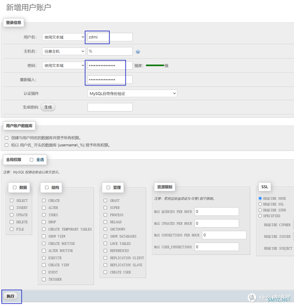Open the 认证插件 authentication plugin dropdown

click(x=132, y=93)
